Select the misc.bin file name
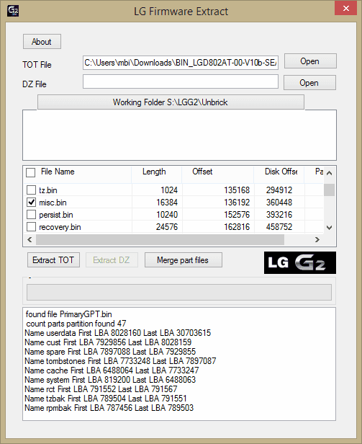The width and height of the screenshot is (362, 444). click(53, 203)
